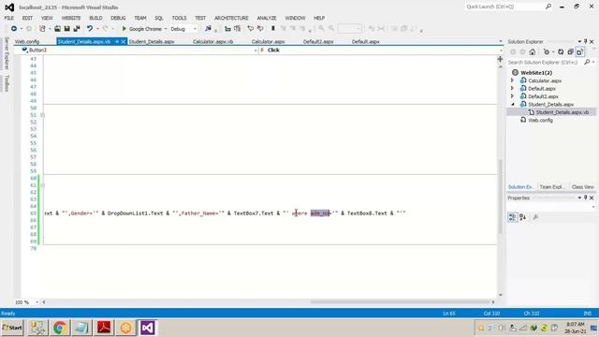
Task: Open the Toolbox side tab
Action: click(7, 83)
